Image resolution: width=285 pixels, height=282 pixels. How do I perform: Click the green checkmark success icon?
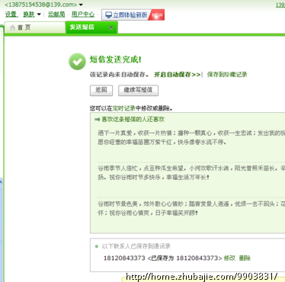tap(77, 62)
